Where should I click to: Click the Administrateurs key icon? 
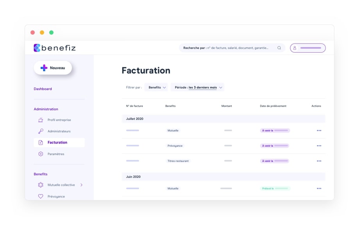(x=41, y=131)
